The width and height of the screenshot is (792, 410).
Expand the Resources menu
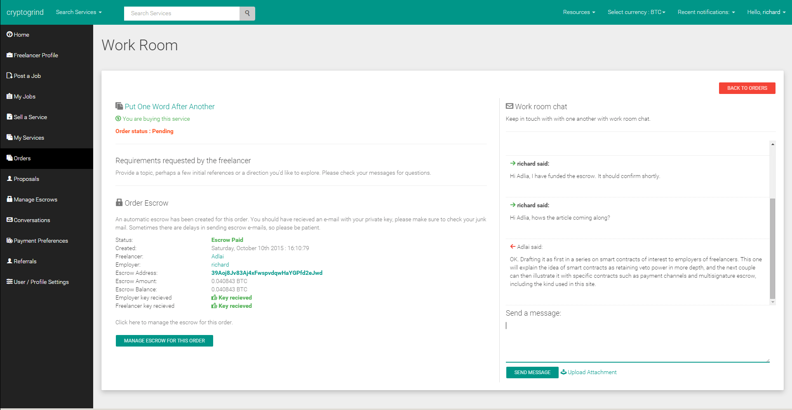pyautogui.click(x=579, y=12)
